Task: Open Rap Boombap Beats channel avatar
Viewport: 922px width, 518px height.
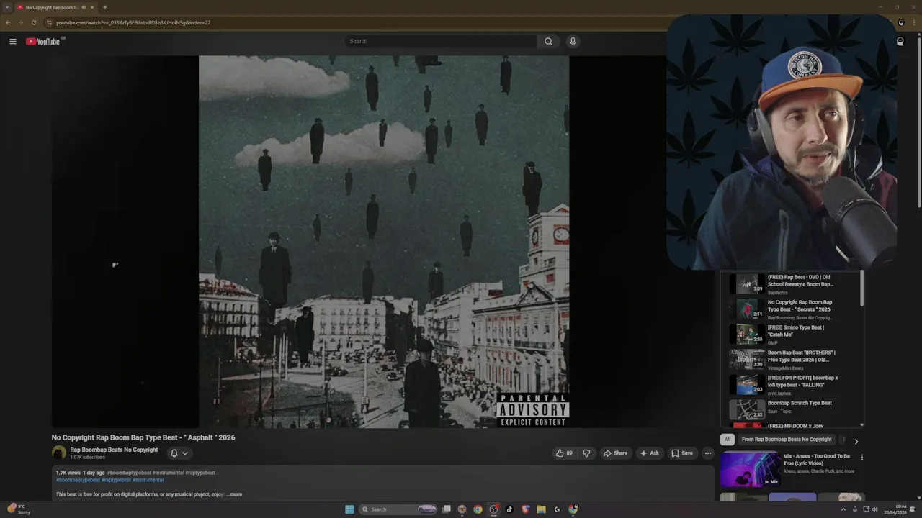Action: point(59,453)
